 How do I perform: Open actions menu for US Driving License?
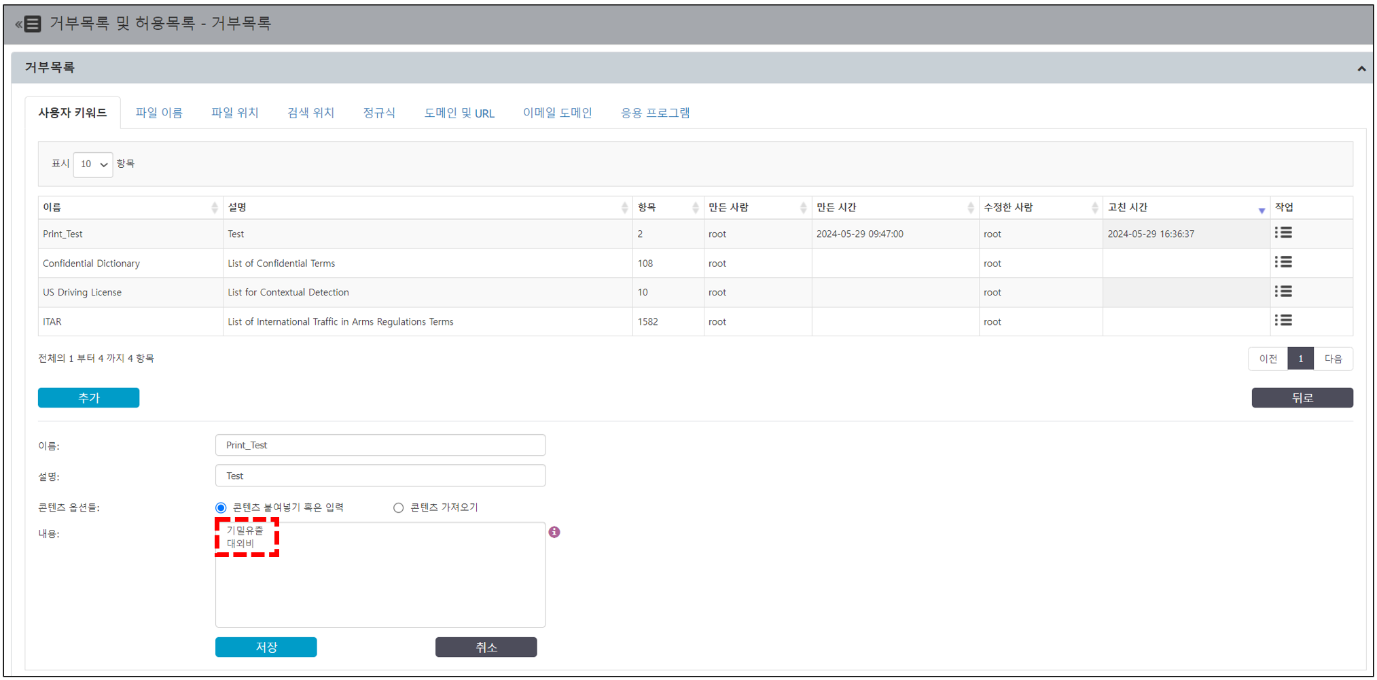point(1283,291)
